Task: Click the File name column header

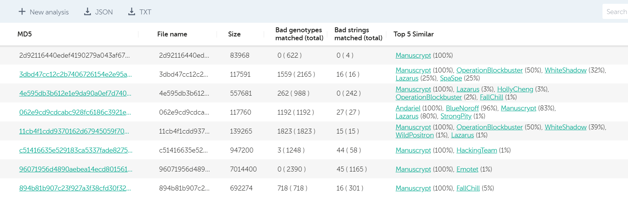Action: [172, 34]
